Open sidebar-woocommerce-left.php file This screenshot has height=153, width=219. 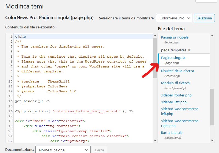coord(180,111)
